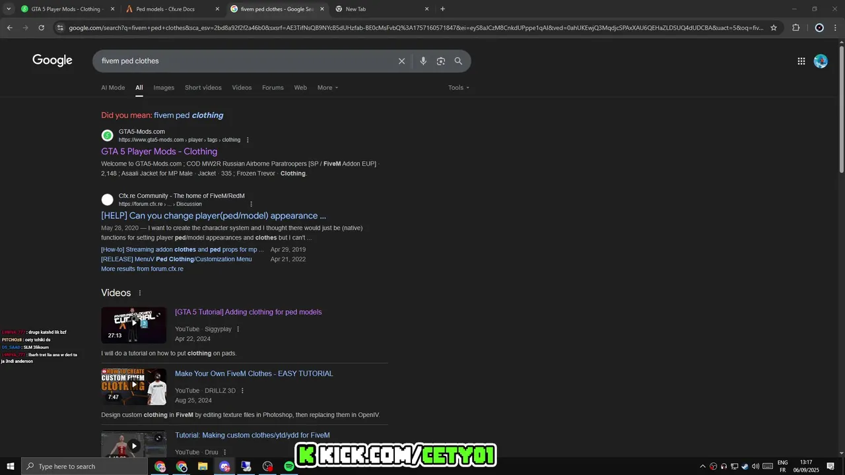Open a new tab with the plus button

[442, 9]
